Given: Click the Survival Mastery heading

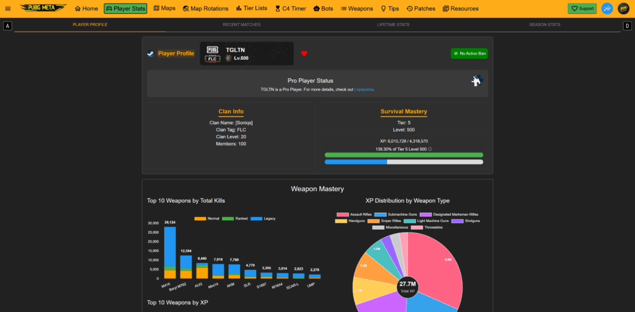Looking at the screenshot, I should [404, 112].
